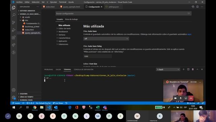Select Más utilizada settings category
216x122 pixels.
(64, 25)
